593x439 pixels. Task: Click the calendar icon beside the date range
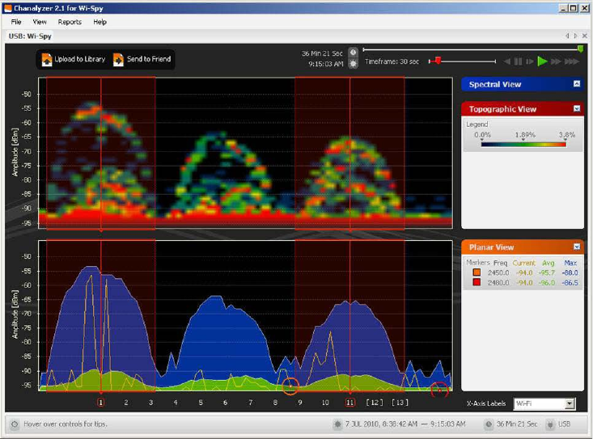337,424
